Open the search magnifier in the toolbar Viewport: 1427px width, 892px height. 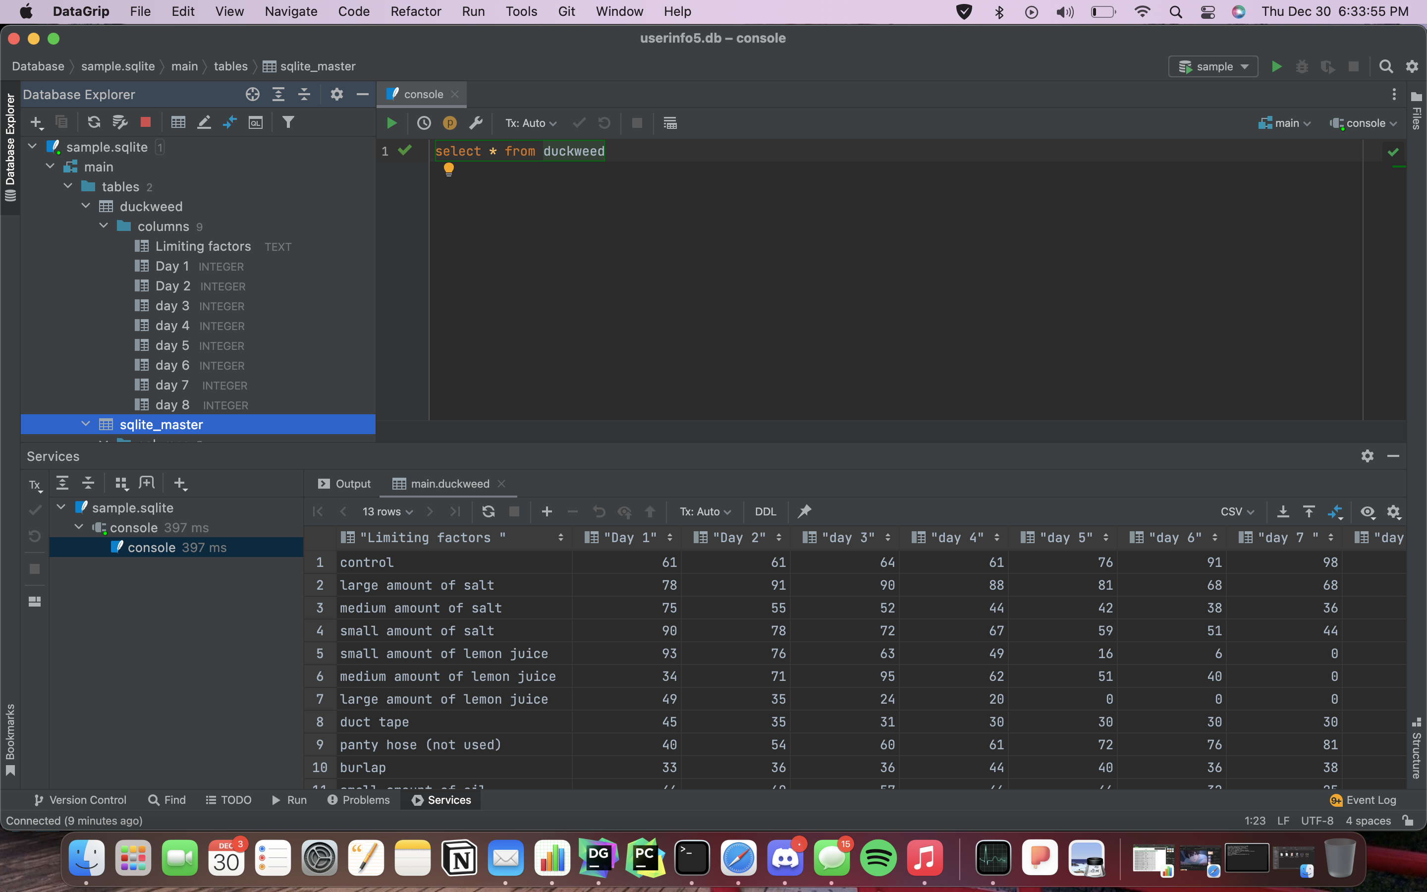(1386, 66)
